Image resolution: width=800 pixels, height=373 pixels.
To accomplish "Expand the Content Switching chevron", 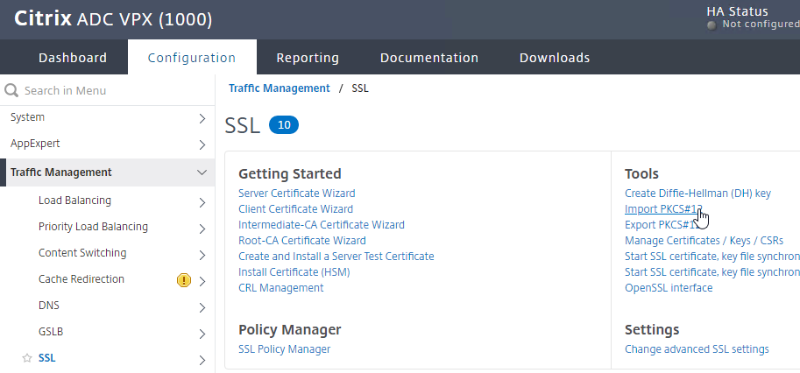I will [202, 255].
